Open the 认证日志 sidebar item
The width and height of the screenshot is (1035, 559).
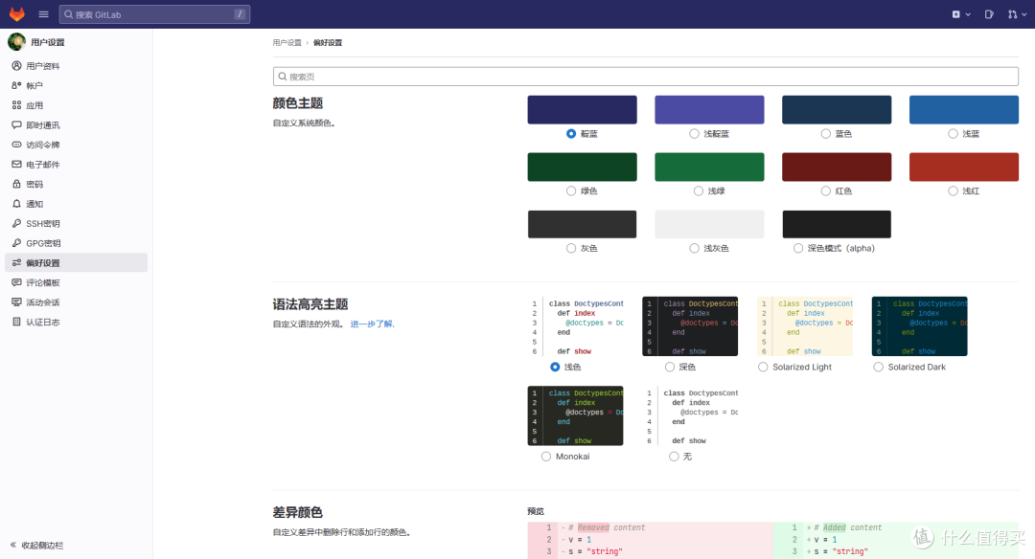pos(76,322)
